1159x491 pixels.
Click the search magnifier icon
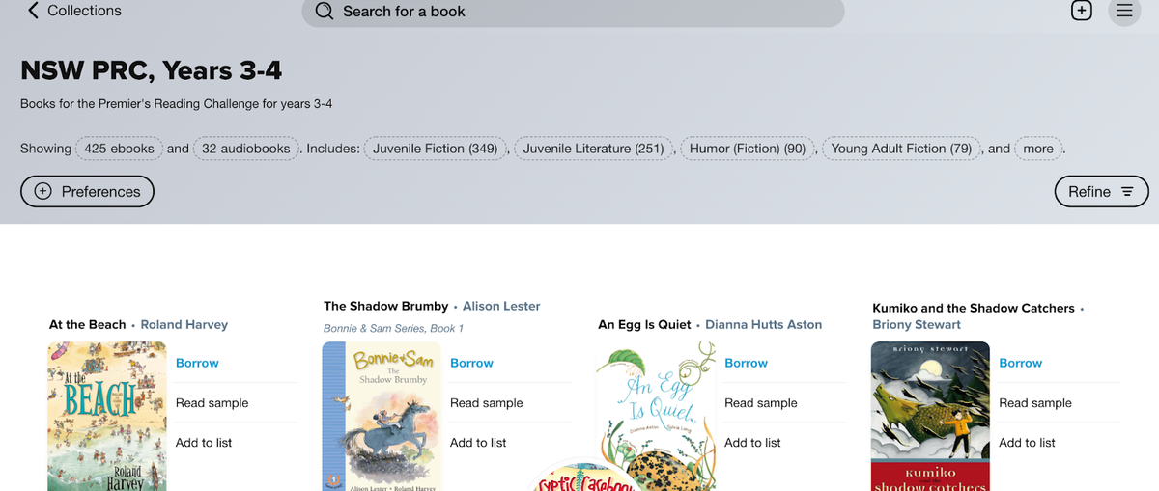pos(325,12)
